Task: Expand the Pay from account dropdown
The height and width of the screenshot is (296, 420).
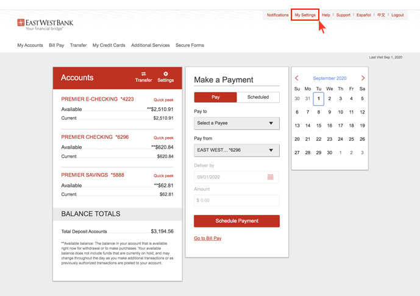Action: point(237,150)
